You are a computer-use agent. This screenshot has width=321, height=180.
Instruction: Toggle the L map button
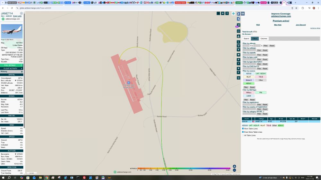pyautogui.click(x=239, y=42)
